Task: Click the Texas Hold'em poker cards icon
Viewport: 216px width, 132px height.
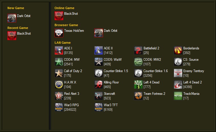Action: click(x=59, y=33)
